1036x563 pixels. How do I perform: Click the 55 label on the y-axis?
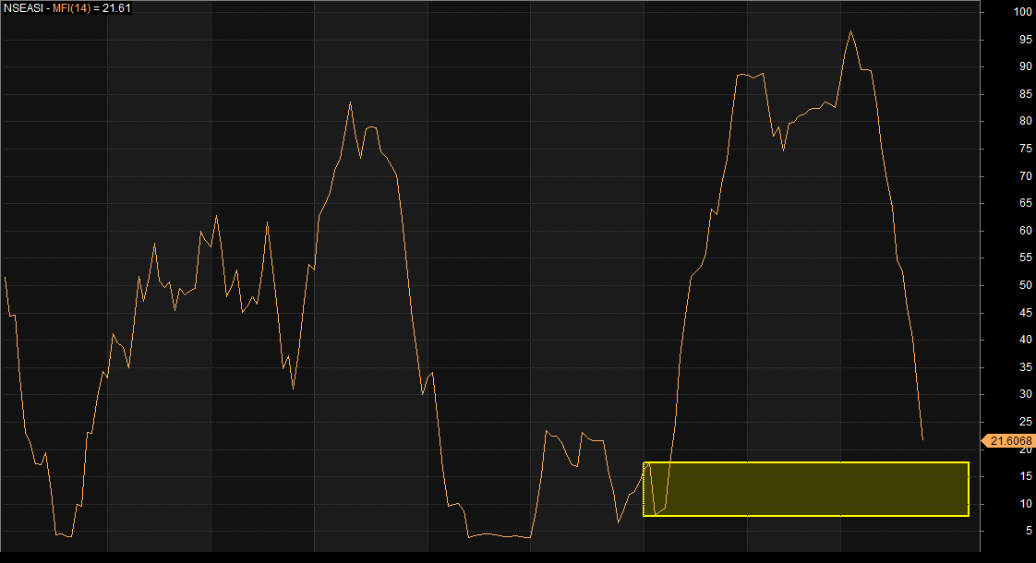(1026, 258)
